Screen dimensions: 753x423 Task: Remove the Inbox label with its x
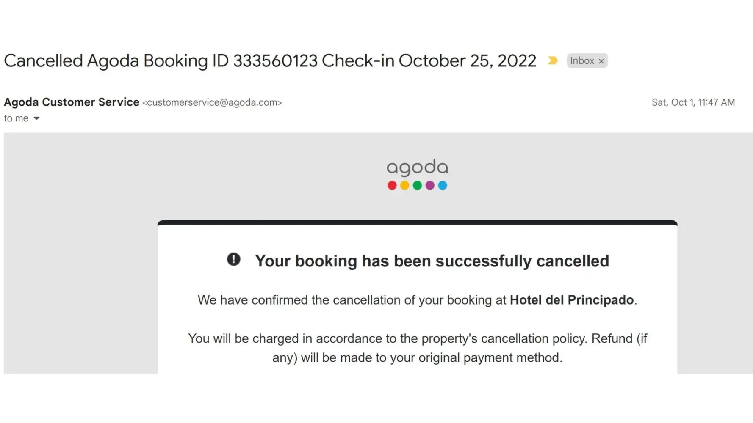601,61
